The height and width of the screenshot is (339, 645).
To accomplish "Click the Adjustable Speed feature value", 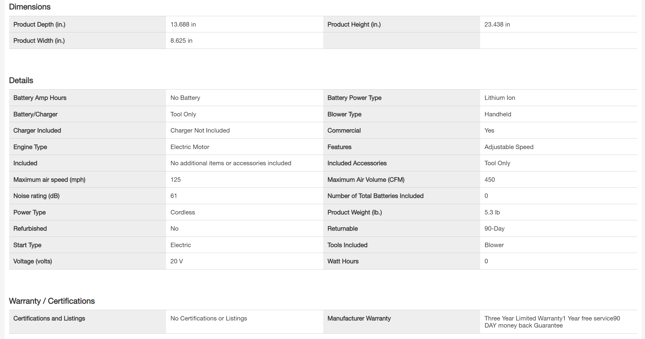I will point(509,147).
